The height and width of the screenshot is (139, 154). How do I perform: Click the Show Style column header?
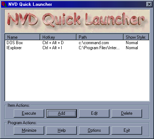pos(136,37)
